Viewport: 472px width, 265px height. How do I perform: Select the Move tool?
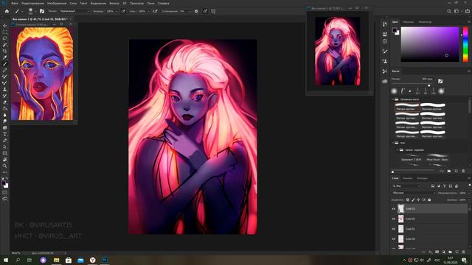pos(5,26)
